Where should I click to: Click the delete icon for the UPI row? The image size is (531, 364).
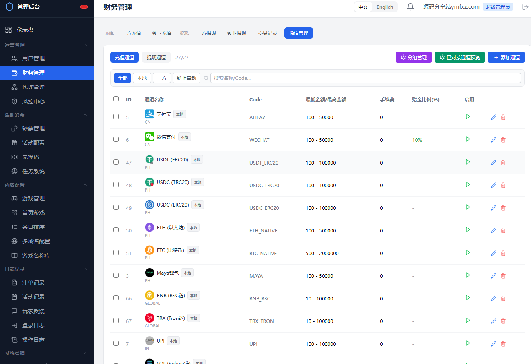(503, 344)
